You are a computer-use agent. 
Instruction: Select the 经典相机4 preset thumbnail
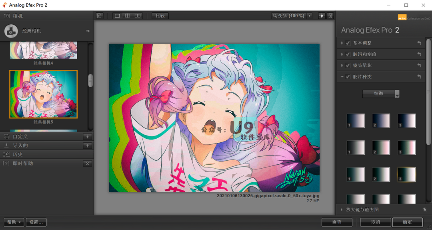click(x=44, y=51)
